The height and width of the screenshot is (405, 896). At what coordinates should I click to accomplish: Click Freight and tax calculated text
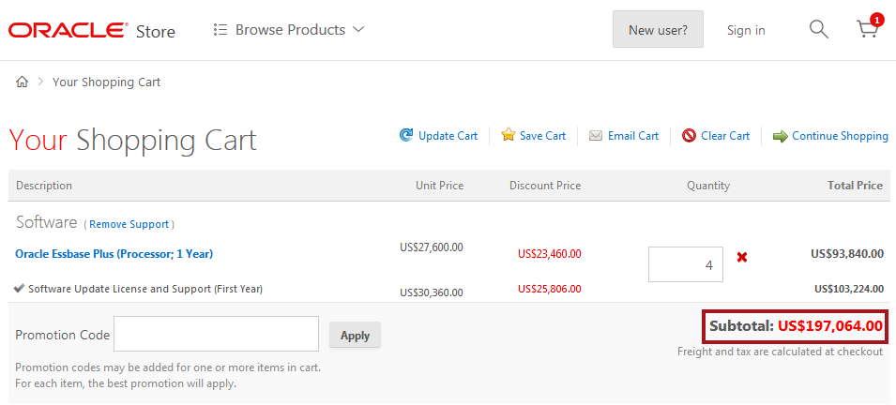780,352
